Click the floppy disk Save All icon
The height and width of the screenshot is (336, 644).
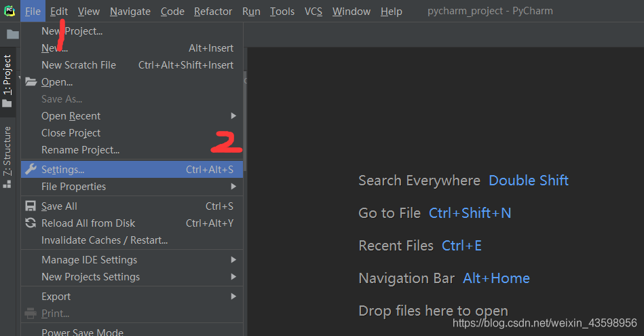click(31, 206)
